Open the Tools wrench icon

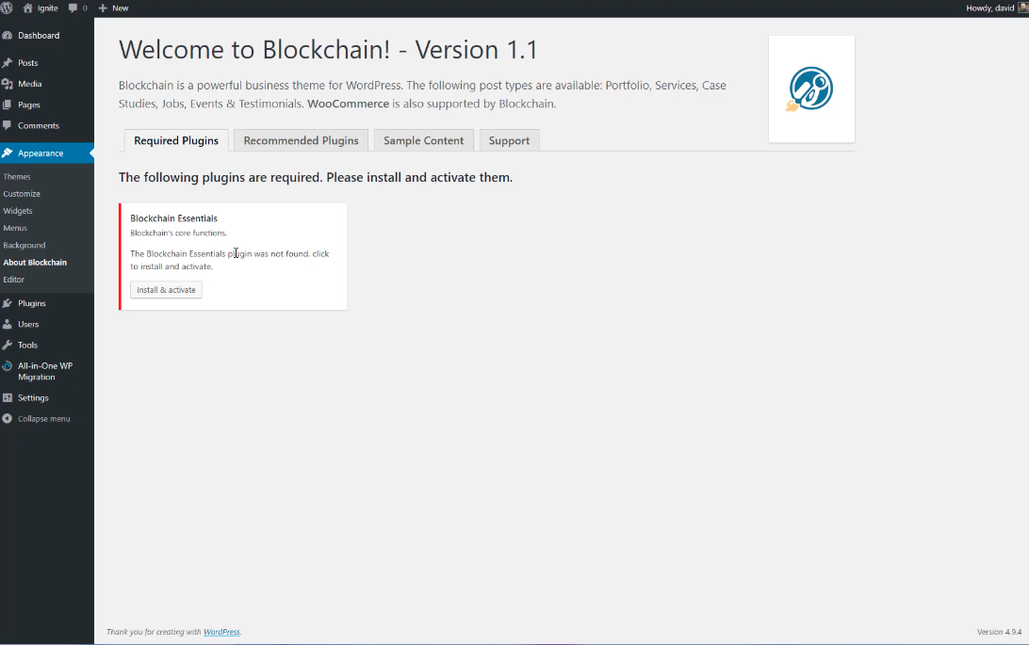pyautogui.click(x=8, y=345)
